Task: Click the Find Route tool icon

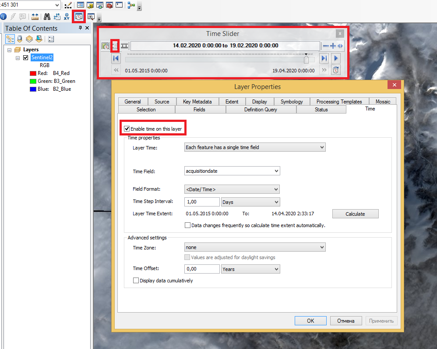Action: 57,17
